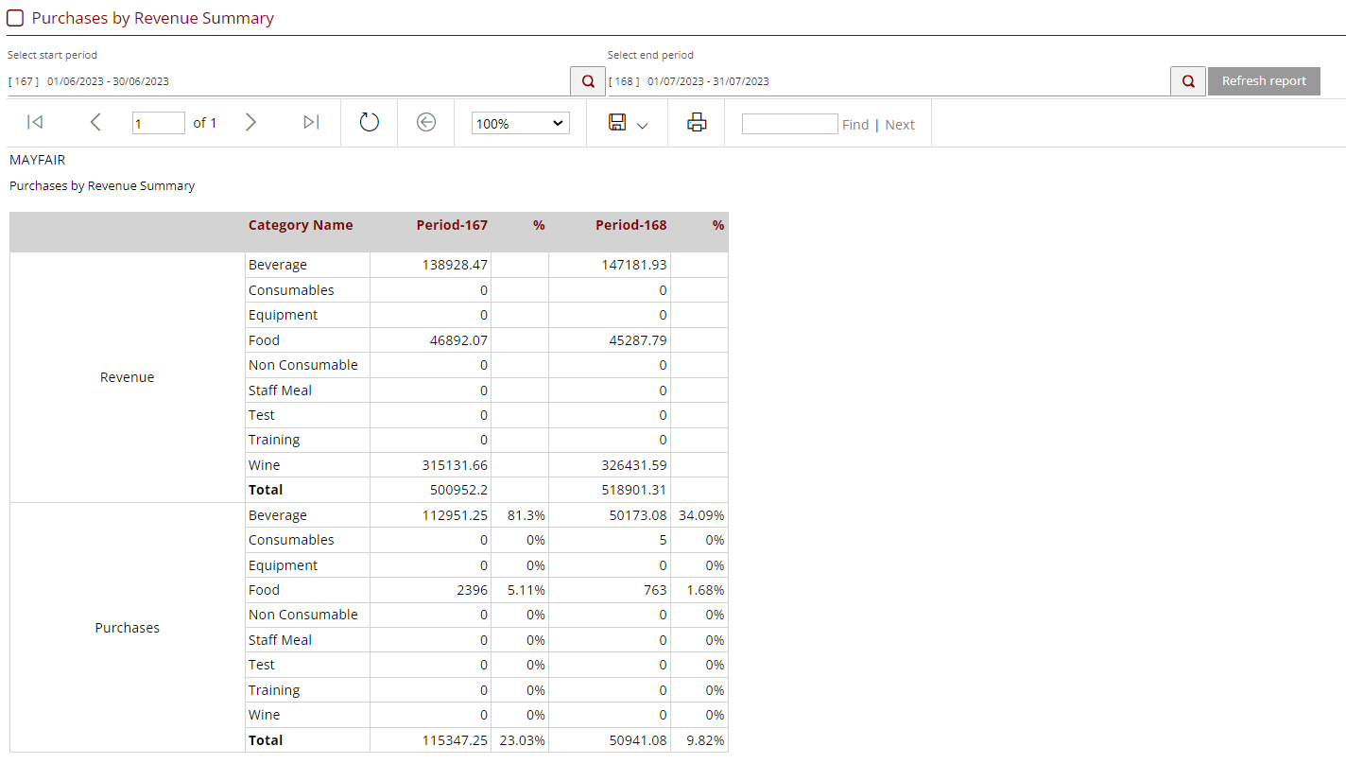1346x781 pixels.
Task: Click the circular refresh icon in toolbar
Action: (x=370, y=122)
